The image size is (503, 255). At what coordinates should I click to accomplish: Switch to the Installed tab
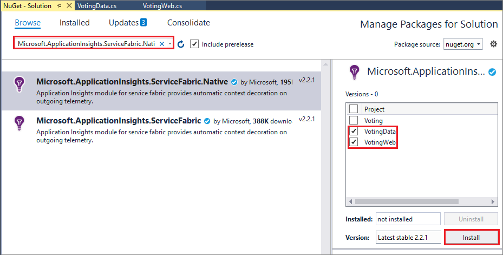click(74, 23)
